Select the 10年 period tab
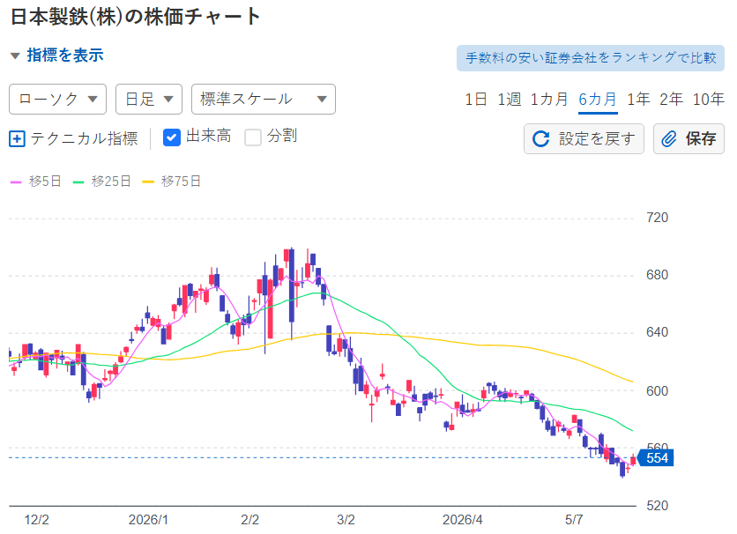737x534 pixels. click(708, 99)
